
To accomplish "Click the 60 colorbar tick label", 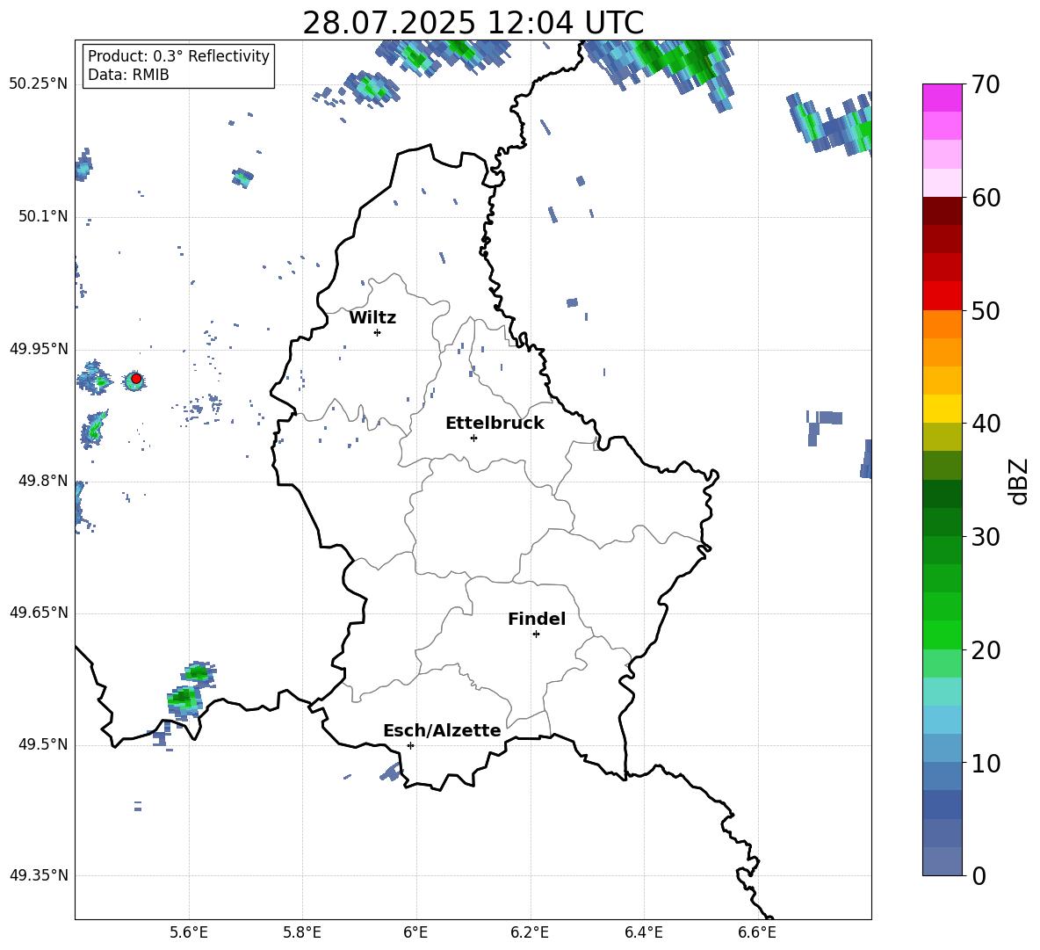I will tap(986, 198).
